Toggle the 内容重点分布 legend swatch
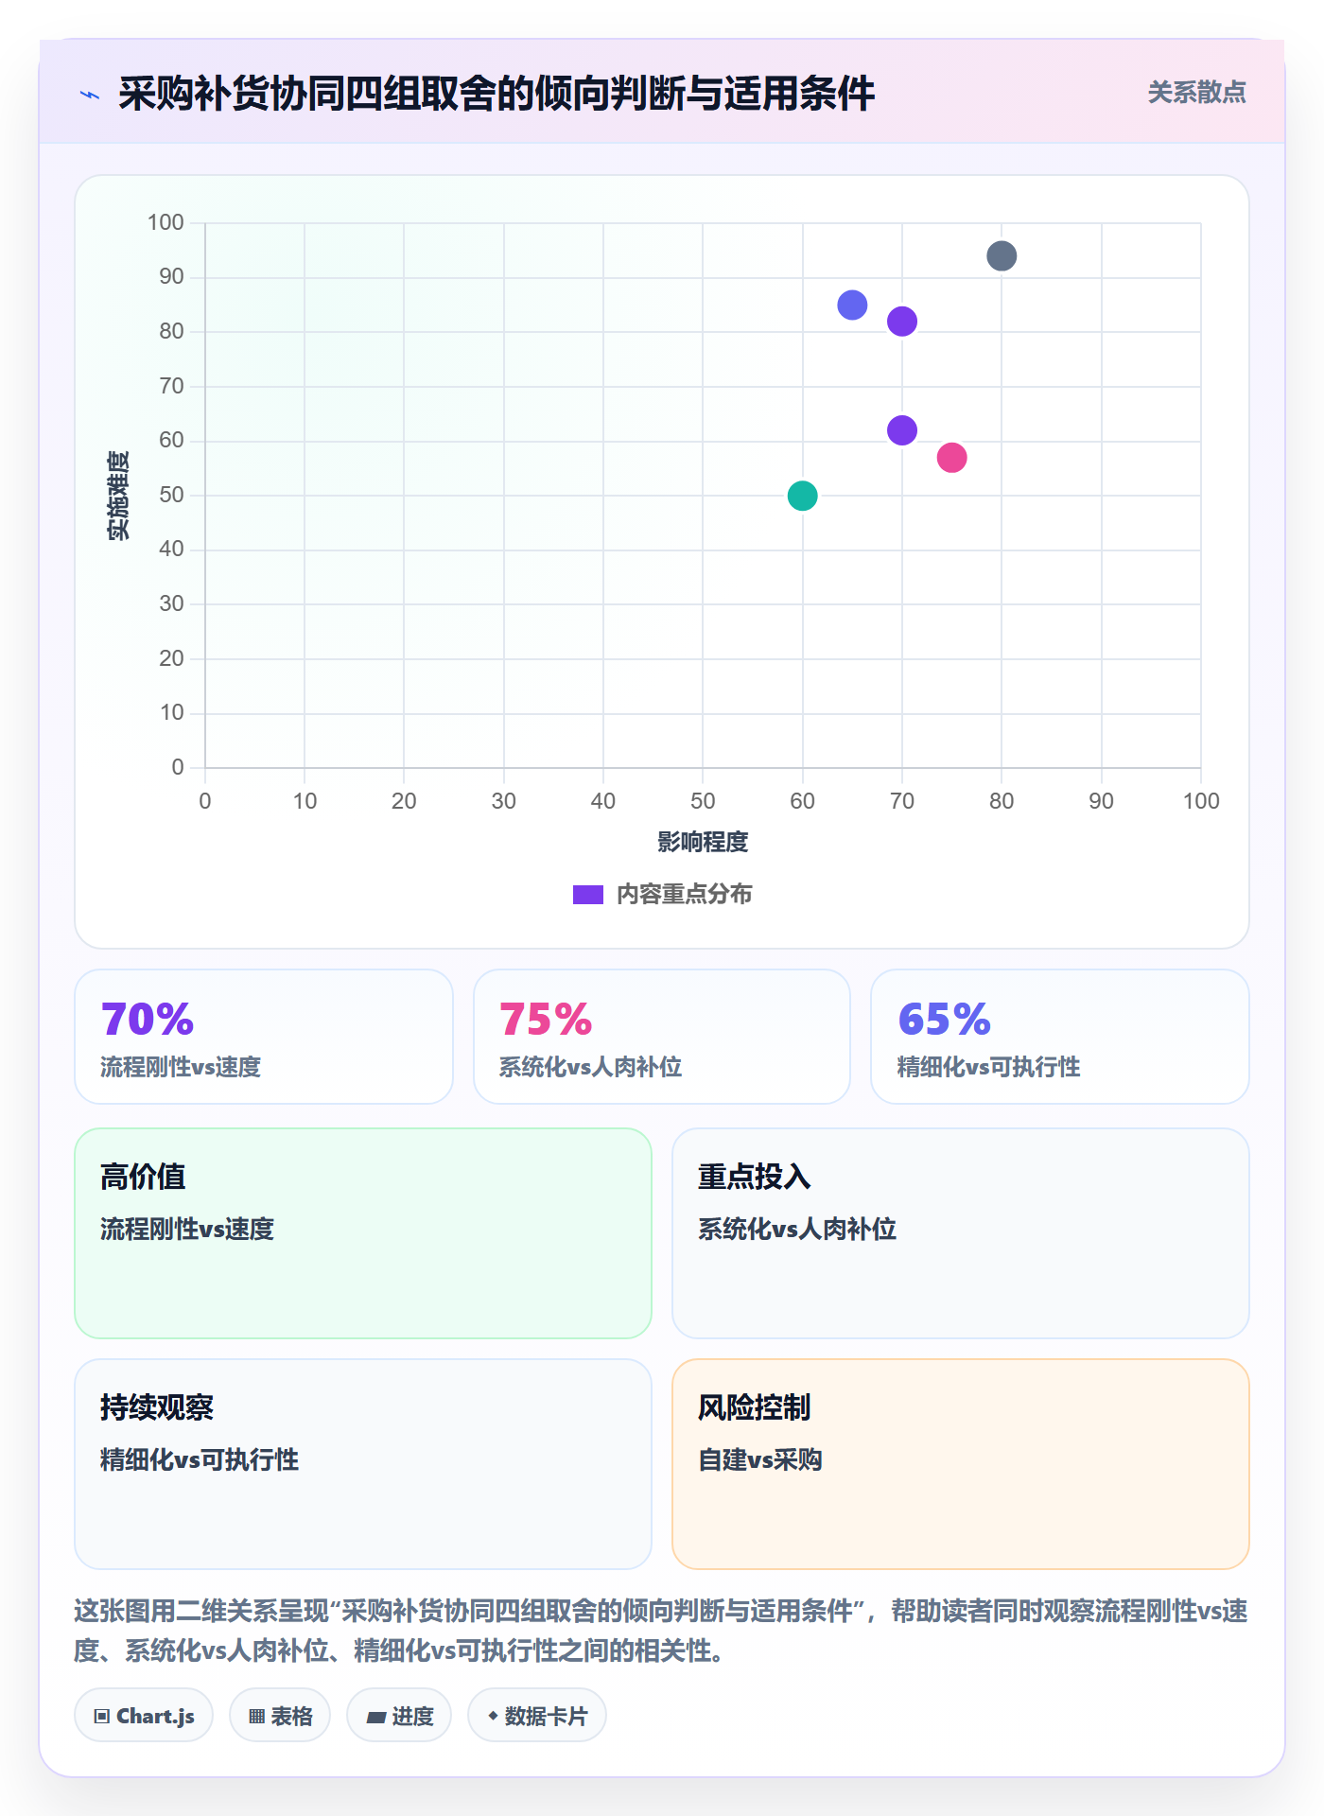The height and width of the screenshot is (1816, 1324). tap(587, 895)
